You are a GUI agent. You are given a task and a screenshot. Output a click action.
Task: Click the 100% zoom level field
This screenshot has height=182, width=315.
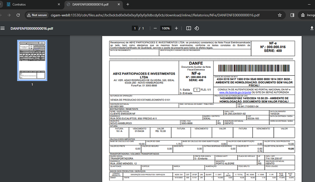pos(166,28)
